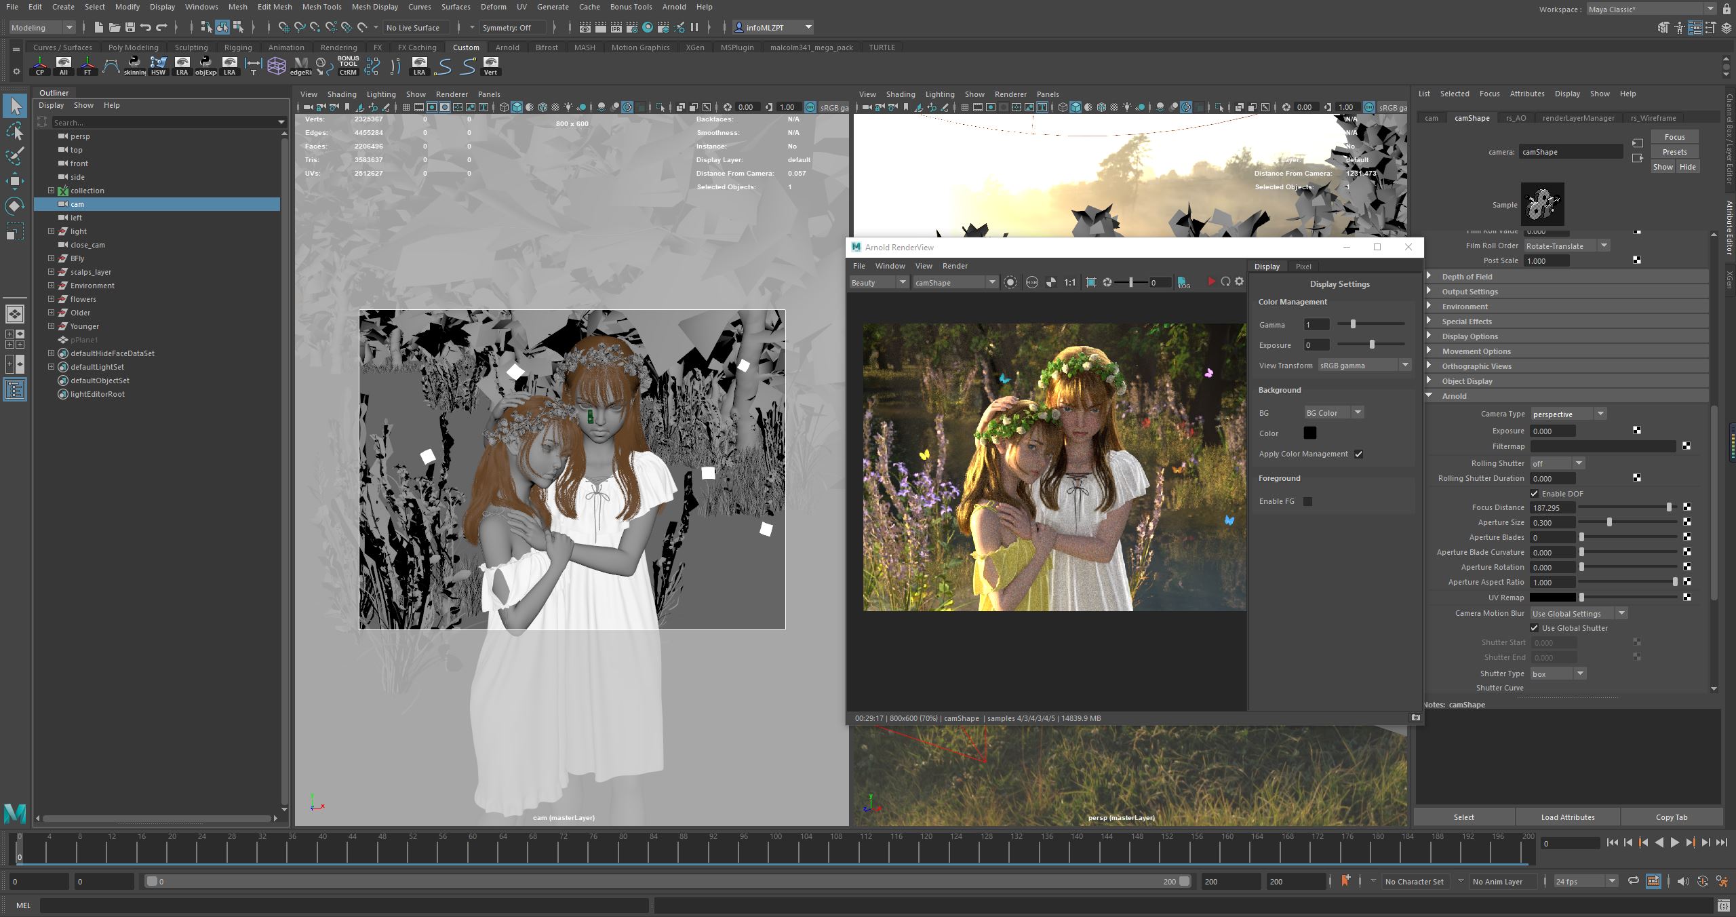
Task: Click Arnold RenderView 1:1 zoom icon
Action: click(x=1069, y=282)
